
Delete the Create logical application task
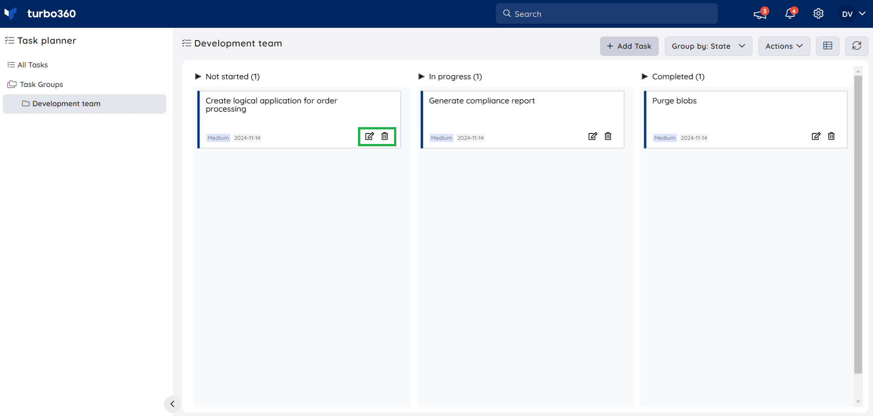(385, 136)
